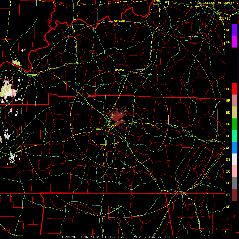
Task: Click the WS legend label
Action: coord(228,148)
